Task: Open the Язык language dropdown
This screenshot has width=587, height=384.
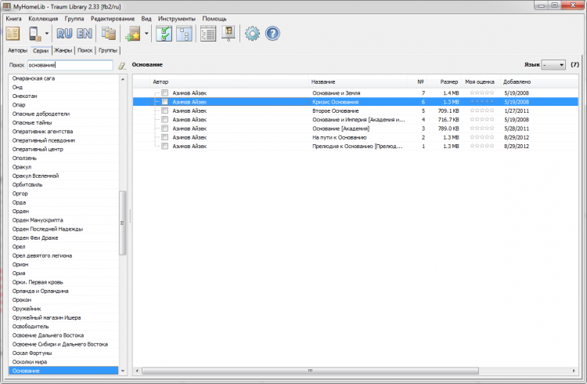Action: pyautogui.click(x=553, y=65)
